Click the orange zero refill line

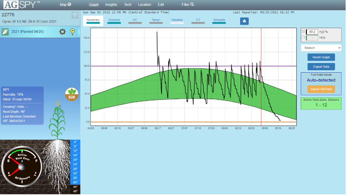(194, 122)
